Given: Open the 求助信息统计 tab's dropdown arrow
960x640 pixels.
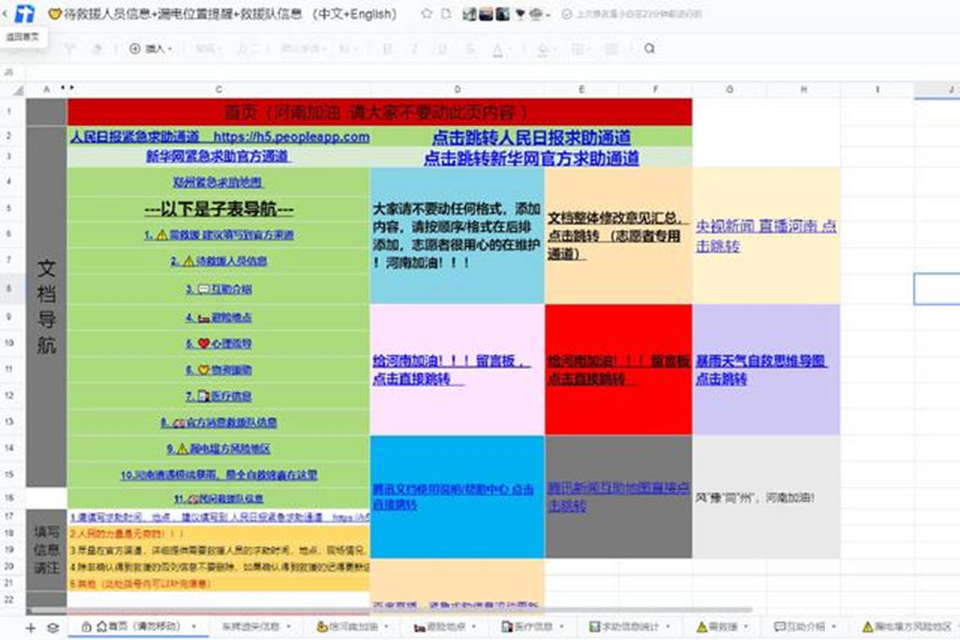Looking at the screenshot, I should 667,627.
